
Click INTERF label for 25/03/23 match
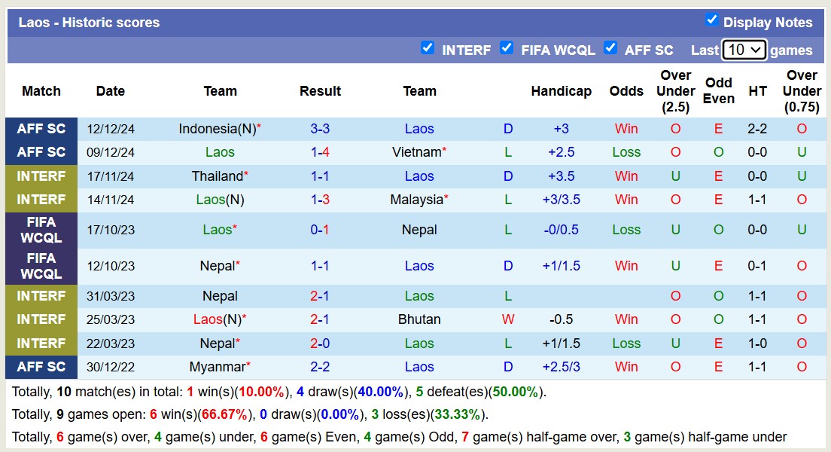(x=41, y=319)
